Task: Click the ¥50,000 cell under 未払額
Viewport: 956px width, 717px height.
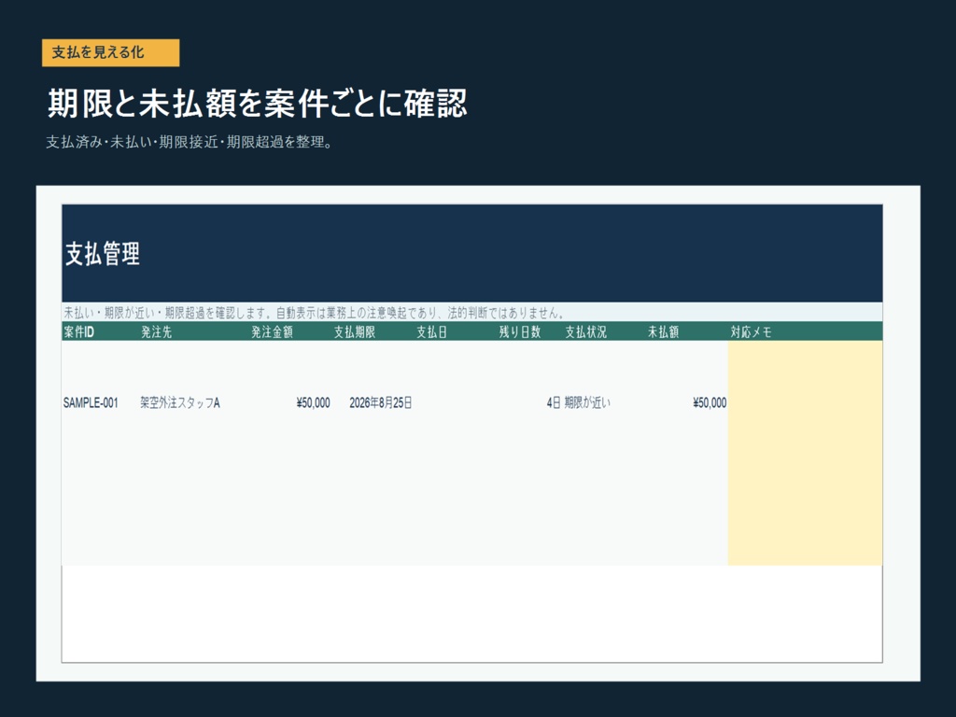Action: click(710, 403)
